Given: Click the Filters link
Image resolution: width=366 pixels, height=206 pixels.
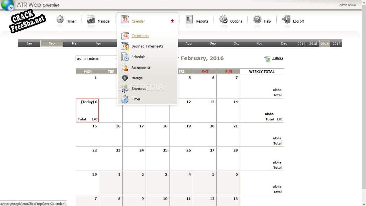Looking at the screenshot, I should click(x=278, y=58).
